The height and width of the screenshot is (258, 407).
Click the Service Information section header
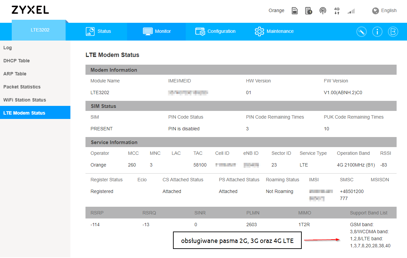[241, 142]
